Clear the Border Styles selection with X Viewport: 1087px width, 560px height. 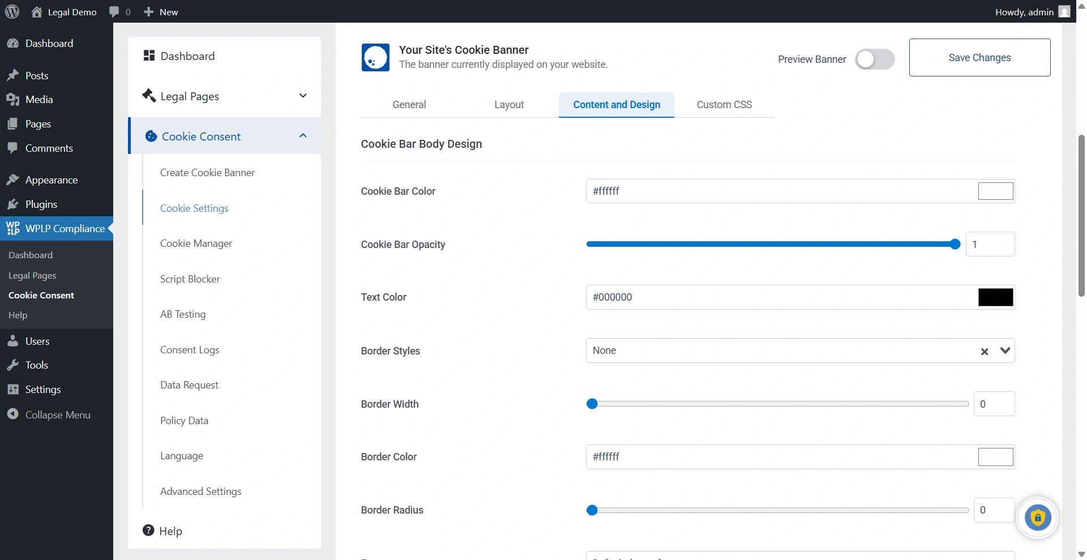(985, 351)
